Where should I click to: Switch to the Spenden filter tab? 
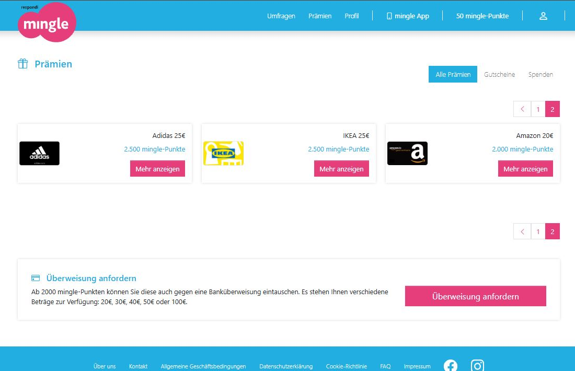[x=540, y=74]
